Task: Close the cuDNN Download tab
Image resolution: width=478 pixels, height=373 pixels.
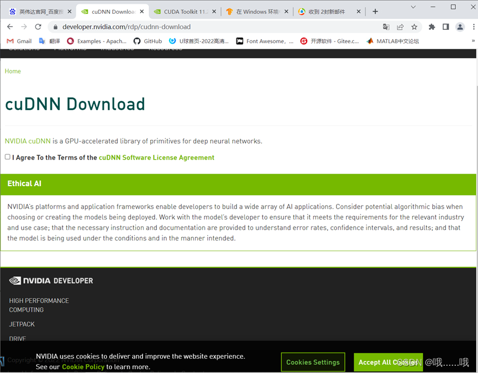Action: 142,12
